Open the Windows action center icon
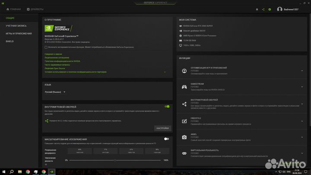 click(306, 172)
